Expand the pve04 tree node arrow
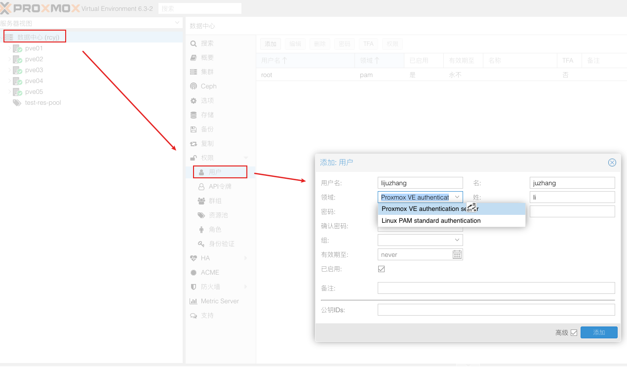Viewport: 627px width, 367px height. coord(9,81)
